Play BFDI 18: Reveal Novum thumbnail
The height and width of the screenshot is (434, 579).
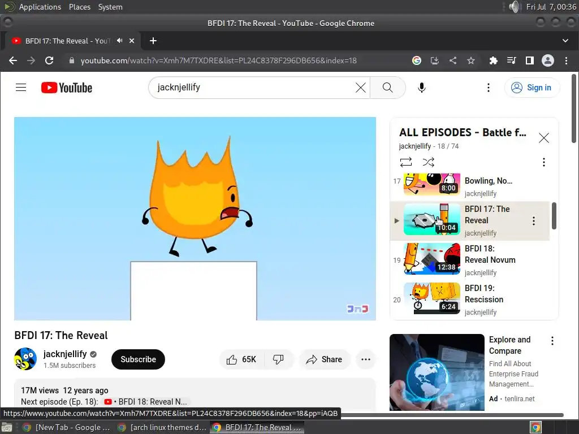431,259
